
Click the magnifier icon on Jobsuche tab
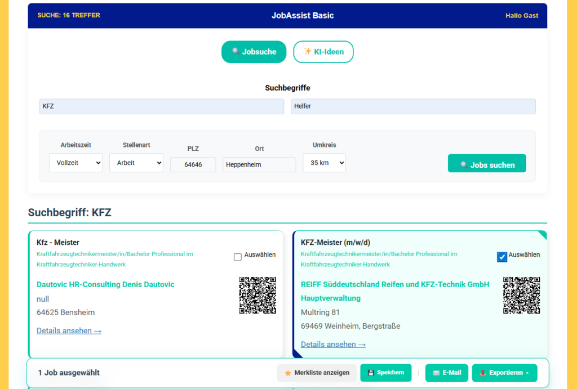click(x=236, y=51)
